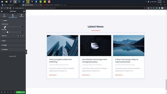Open Photoshop from the taskbar
Image resolution: width=167 pixels, height=94 pixels.
(19, 2)
